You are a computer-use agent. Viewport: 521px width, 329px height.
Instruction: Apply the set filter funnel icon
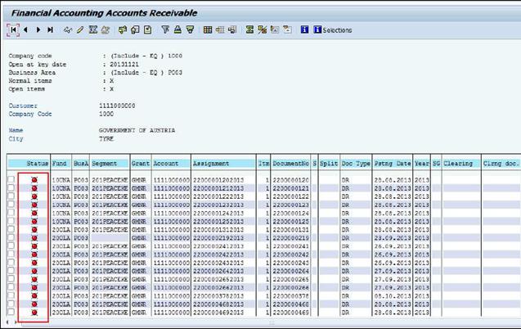pos(164,30)
